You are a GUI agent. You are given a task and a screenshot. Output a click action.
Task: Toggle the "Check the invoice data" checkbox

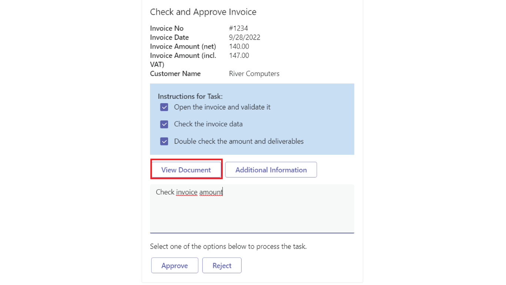[x=164, y=124]
